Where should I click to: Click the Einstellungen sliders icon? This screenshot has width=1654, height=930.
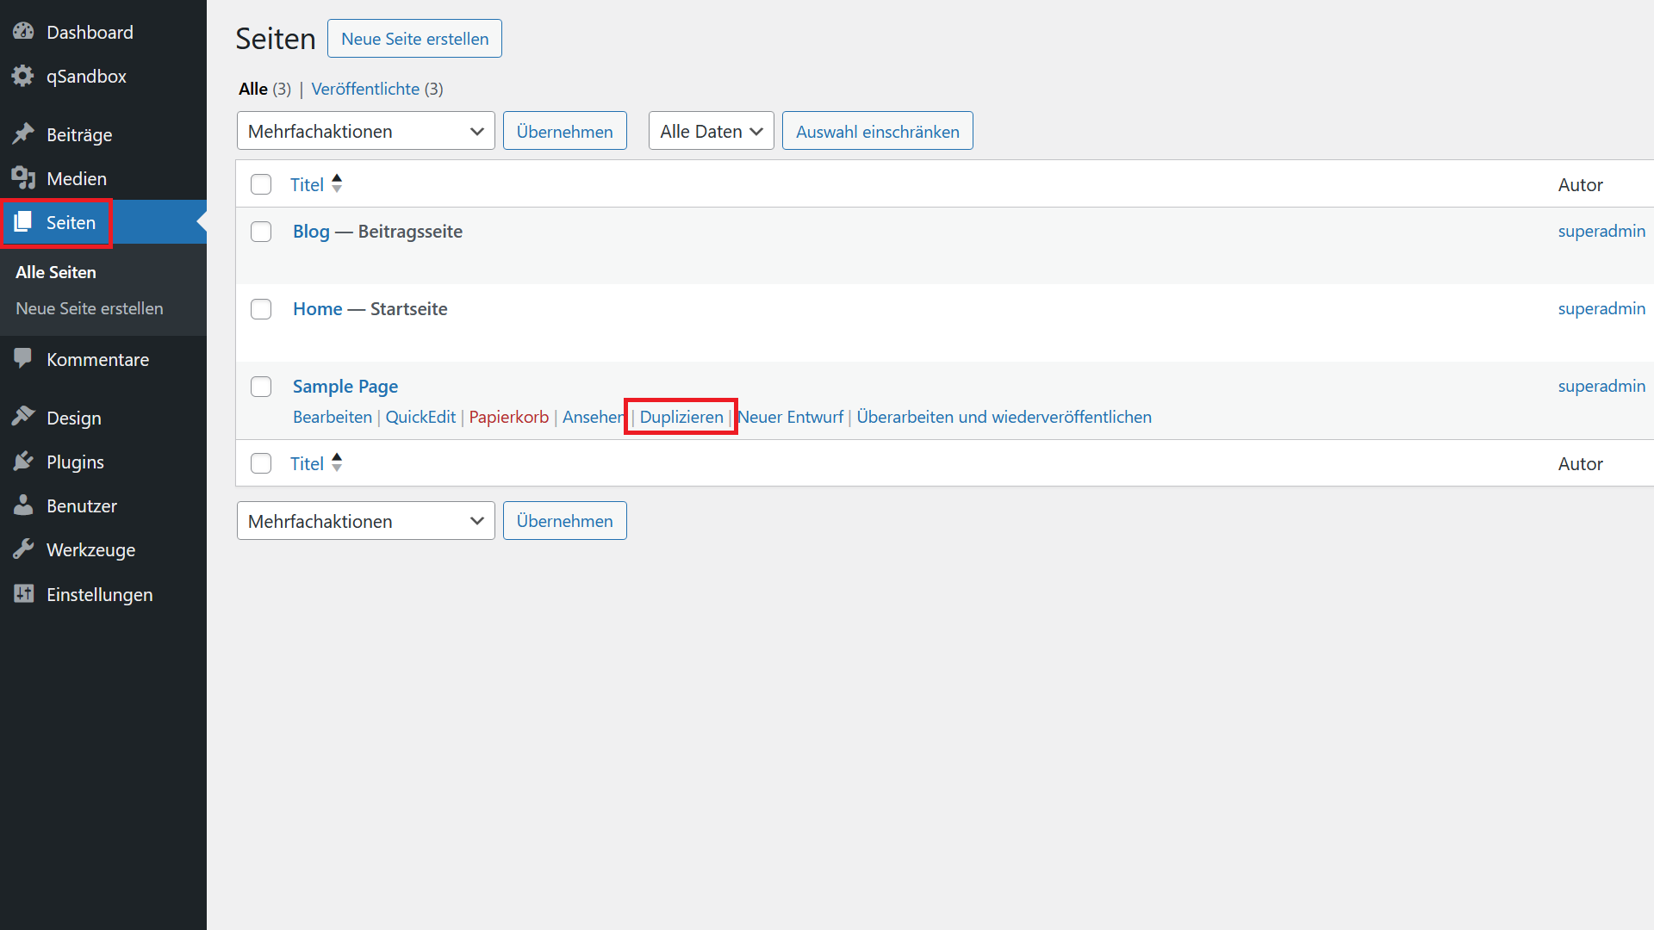pyautogui.click(x=23, y=594)
